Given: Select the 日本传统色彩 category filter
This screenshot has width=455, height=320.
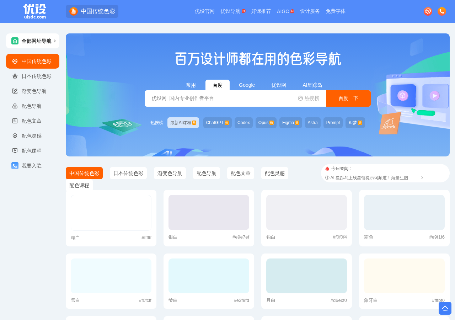Looking at the screenshot, I should (128, 173).
